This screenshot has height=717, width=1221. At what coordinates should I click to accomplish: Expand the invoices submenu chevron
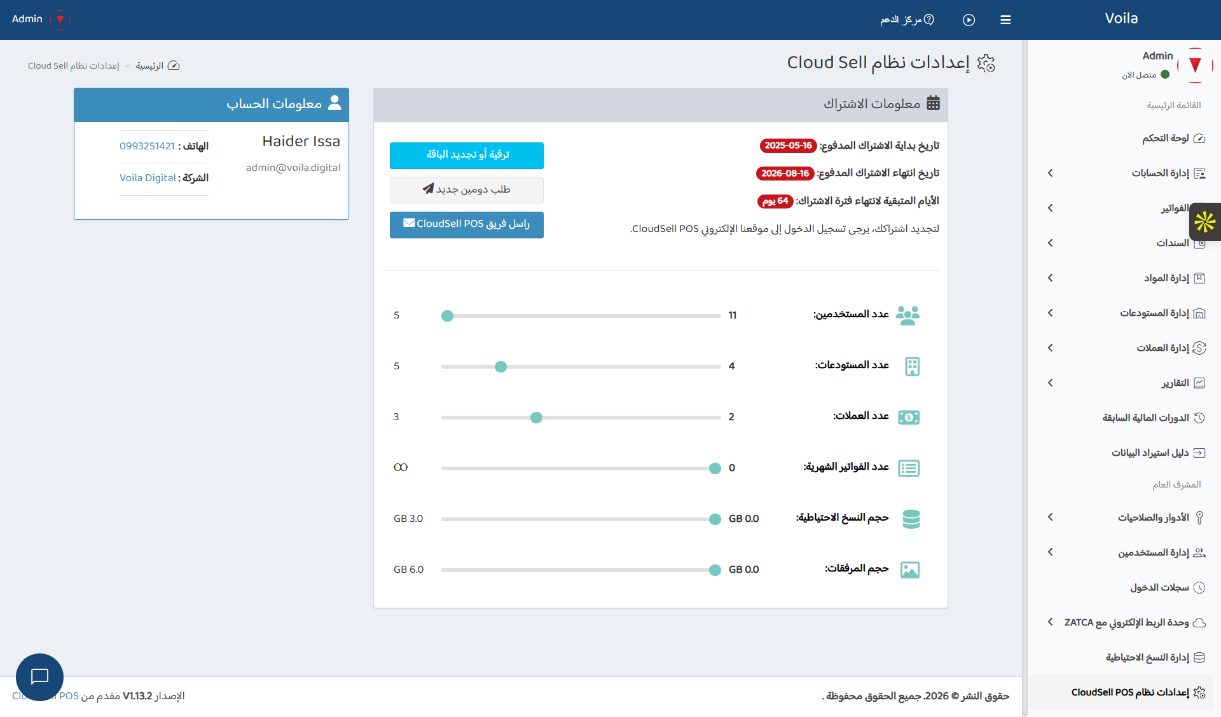pos(1051,208)
